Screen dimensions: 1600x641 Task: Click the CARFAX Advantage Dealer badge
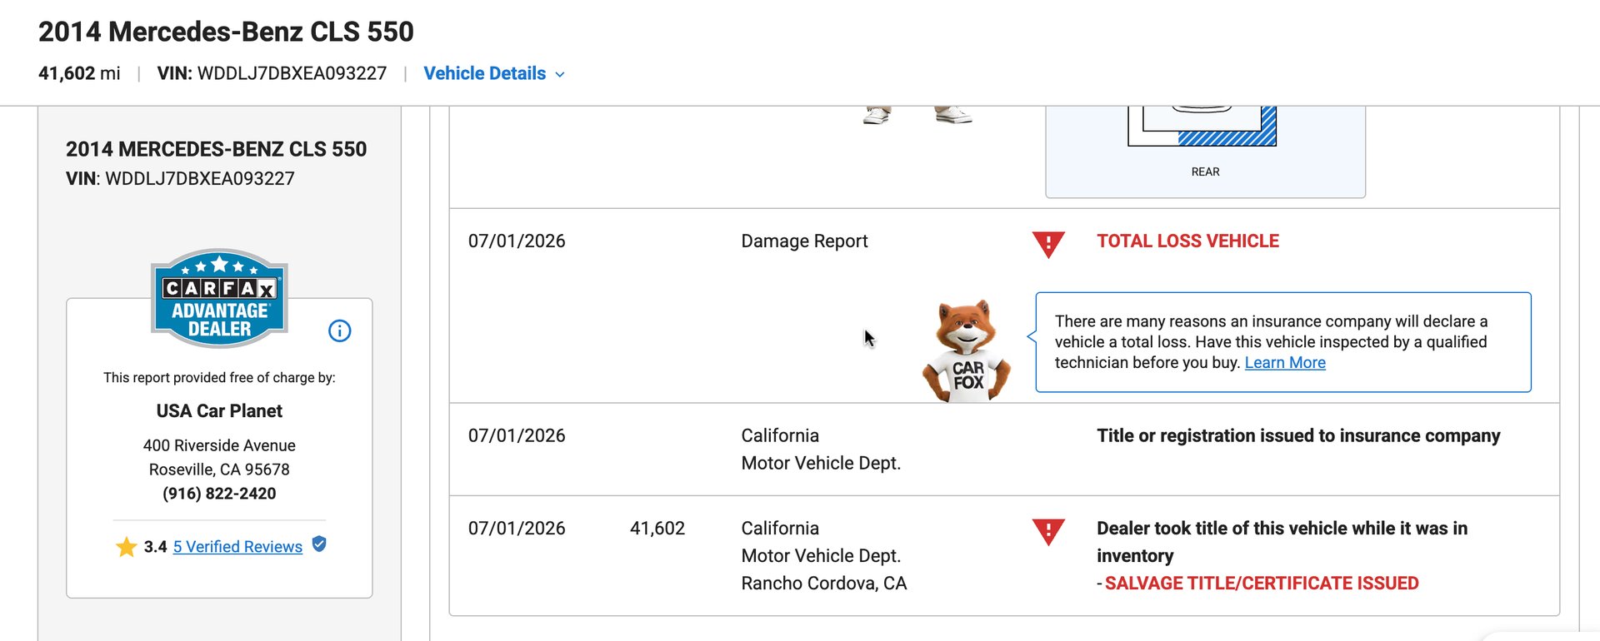219,298
